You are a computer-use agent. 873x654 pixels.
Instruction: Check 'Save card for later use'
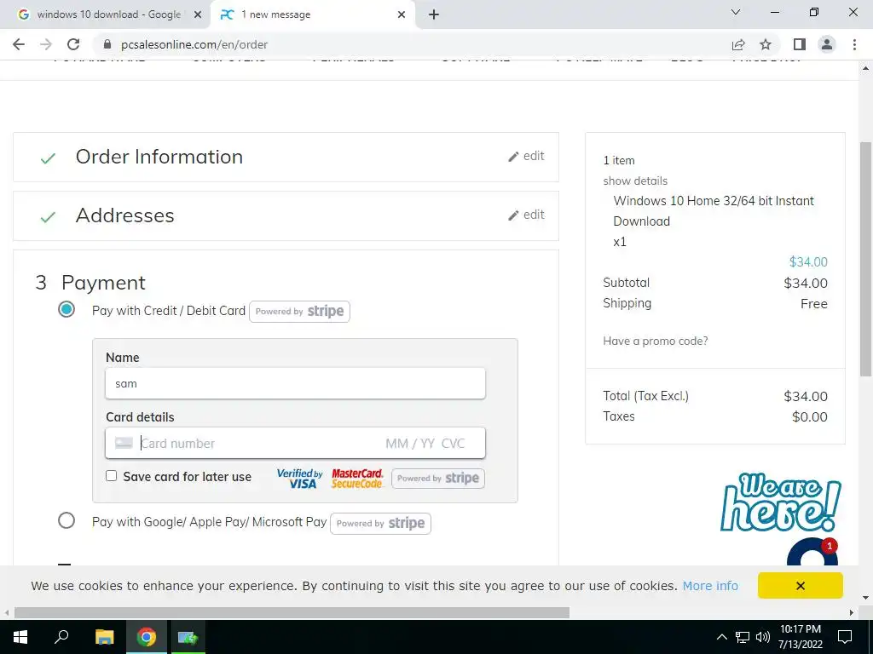(112, 476)
